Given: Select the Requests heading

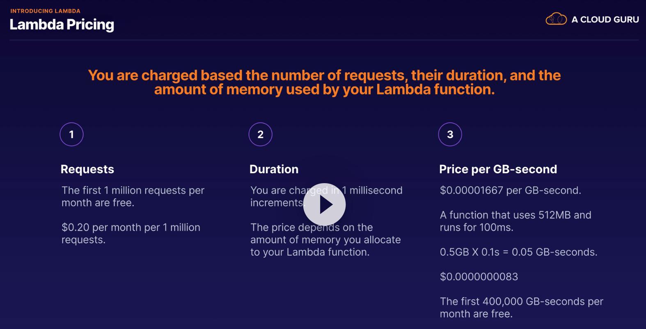Looking at the screenshot, I should click(87, 169).
